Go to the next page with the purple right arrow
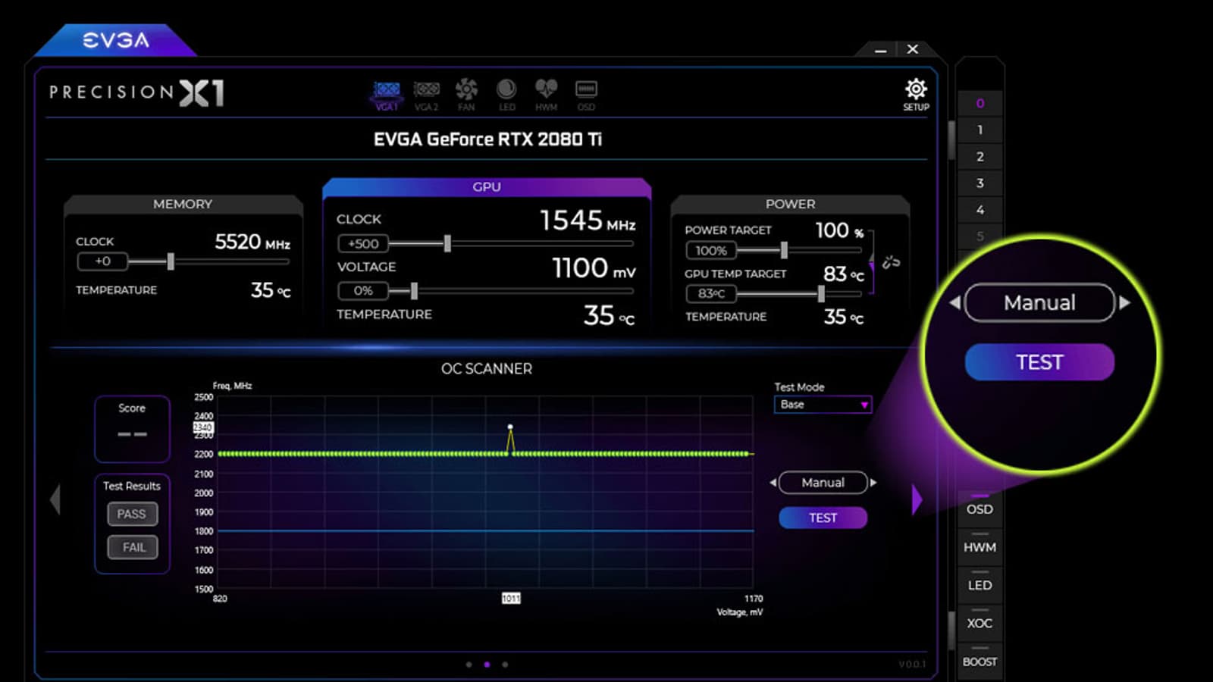The height and width of the screenshot is (682, 1213). tap(917, 499)
